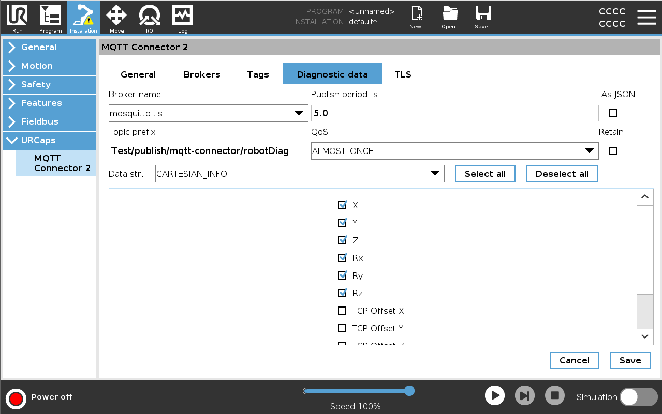Open the Log screen icon
This screenshot has width=662, height=414.
183,17
